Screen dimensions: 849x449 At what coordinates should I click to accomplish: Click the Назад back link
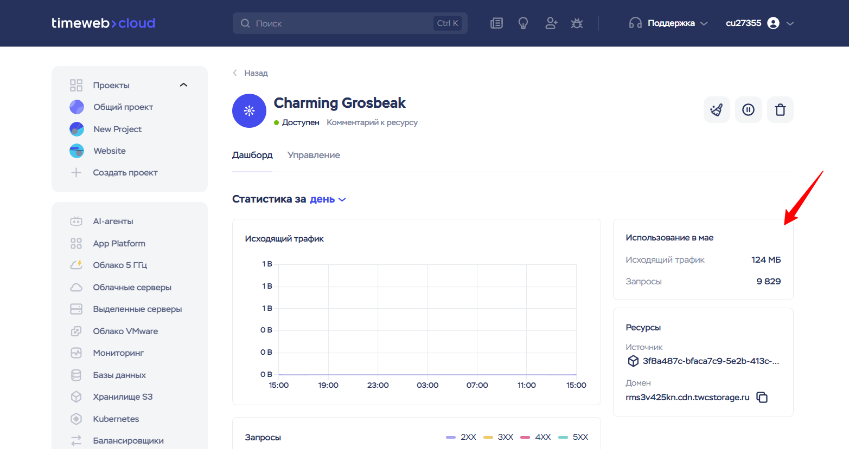[251, 73]
